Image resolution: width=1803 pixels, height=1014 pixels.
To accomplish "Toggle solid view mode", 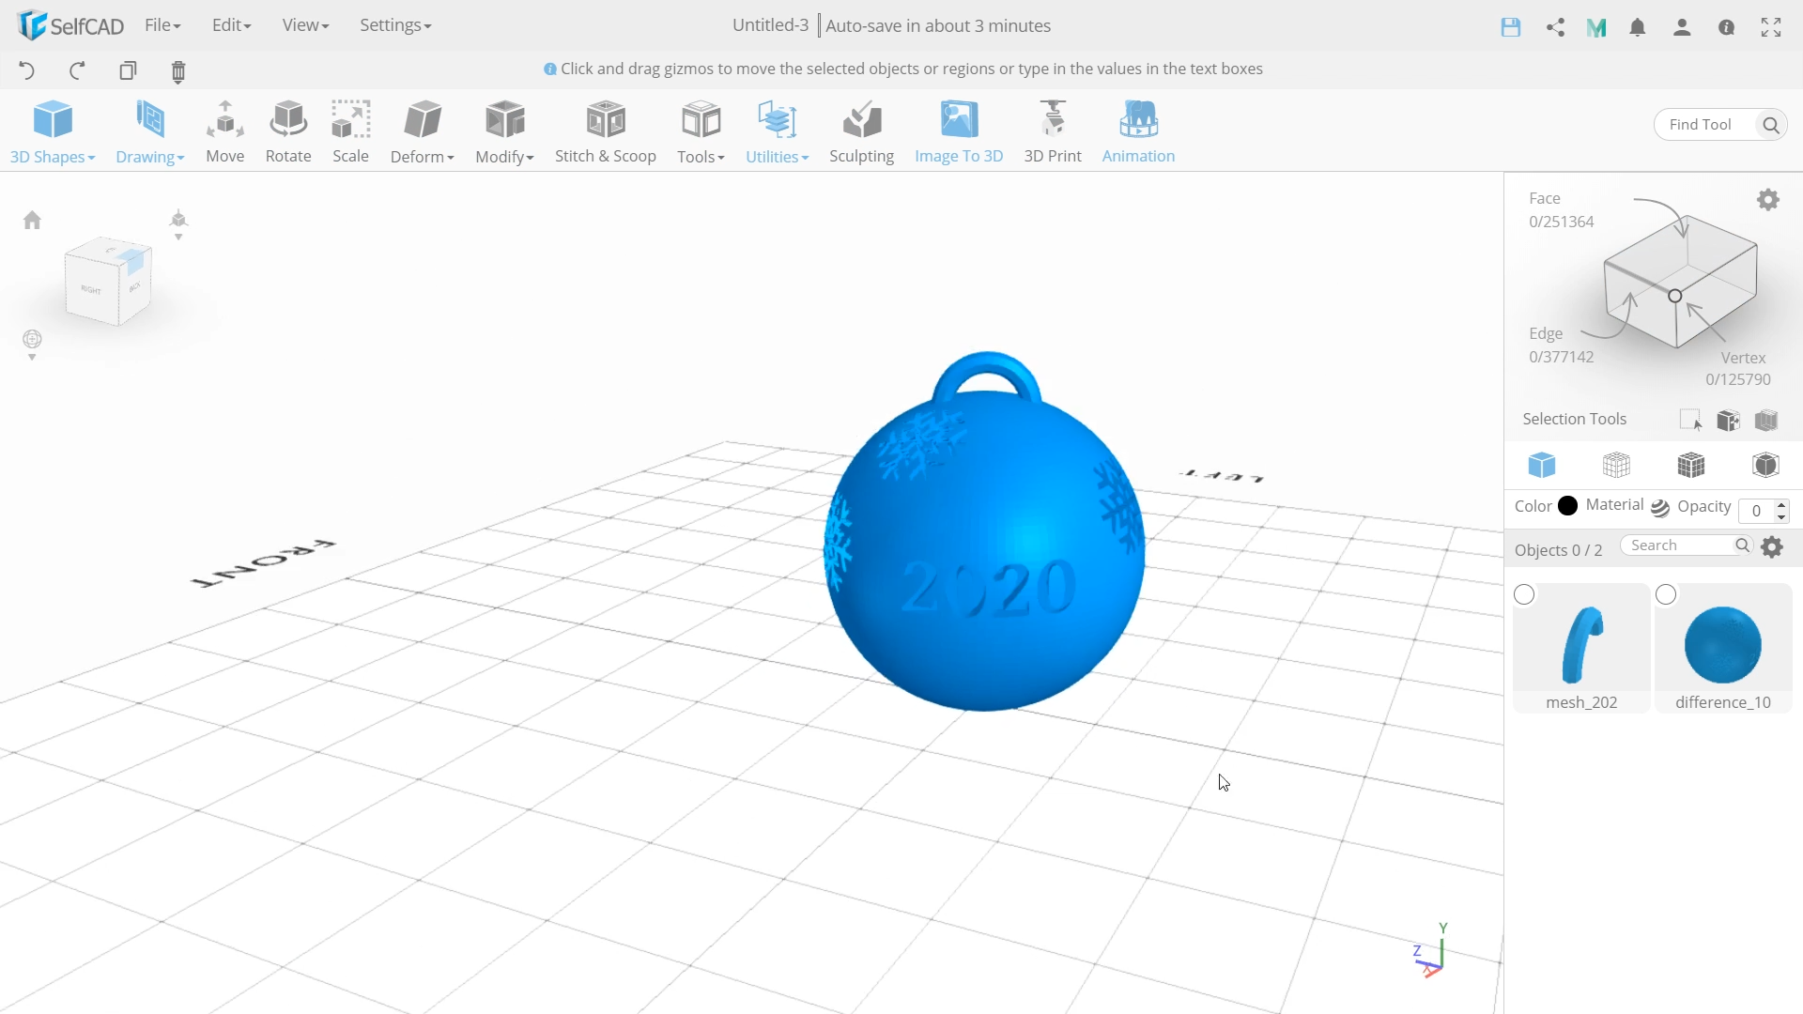I will (x=1542, y=465).
